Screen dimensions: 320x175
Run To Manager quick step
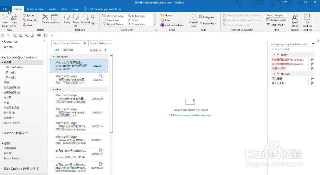click(x=136, y=16)
